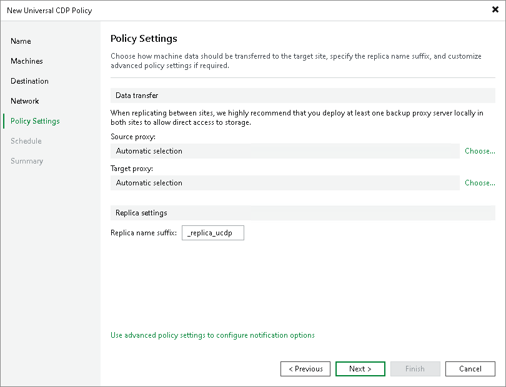Image resolution: width=506 pixels, height=387 pixels.
Task: Close the New Universal CDP Policy window
Action: coord(495,10)
